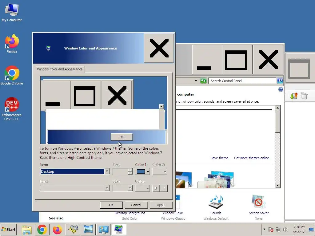
Task: Click the themes list scroll down arrow
Action: (278, 185)
